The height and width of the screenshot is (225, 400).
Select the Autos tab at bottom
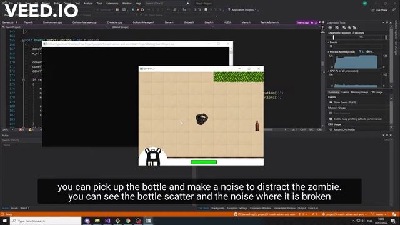click(x=5, y=208)
